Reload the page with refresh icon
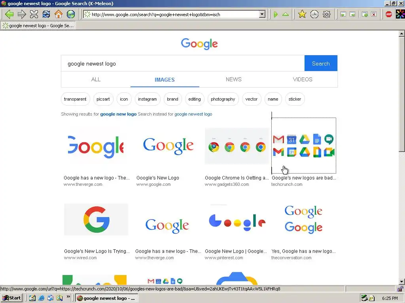Screen dimensions: 405x303 (x=46, y=14)
